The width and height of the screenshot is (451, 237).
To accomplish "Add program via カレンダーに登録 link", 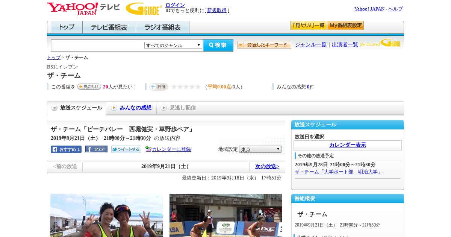I will point(171,149).
